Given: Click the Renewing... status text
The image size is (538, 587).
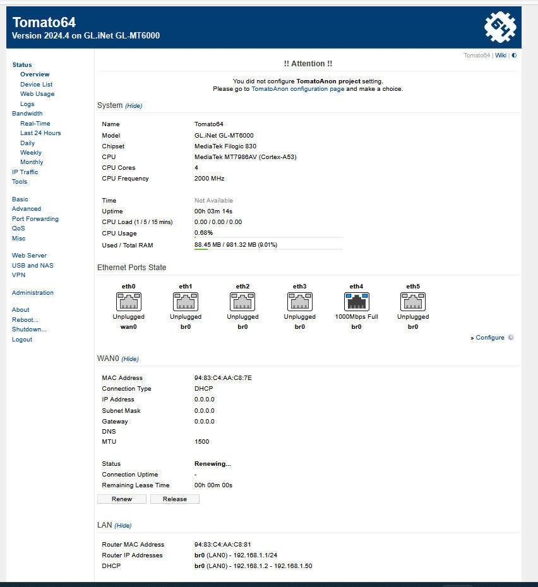Looking at the screenshot, I should click(212, 464).
